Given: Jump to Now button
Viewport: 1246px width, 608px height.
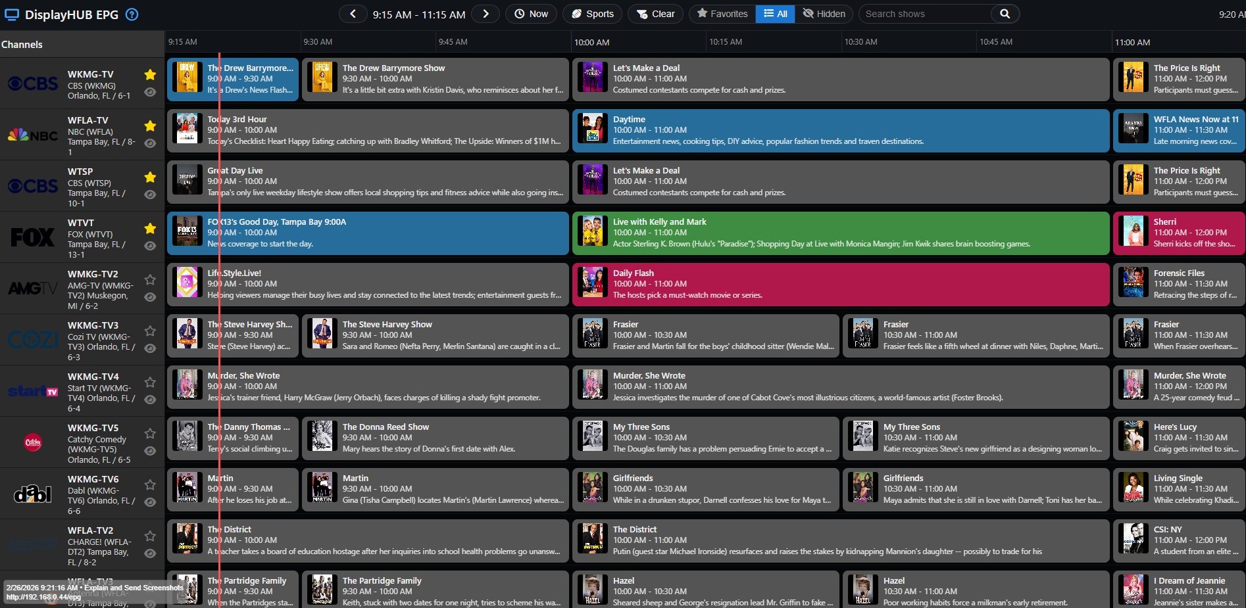Looking at the screenshot, I should coord(531,14).
